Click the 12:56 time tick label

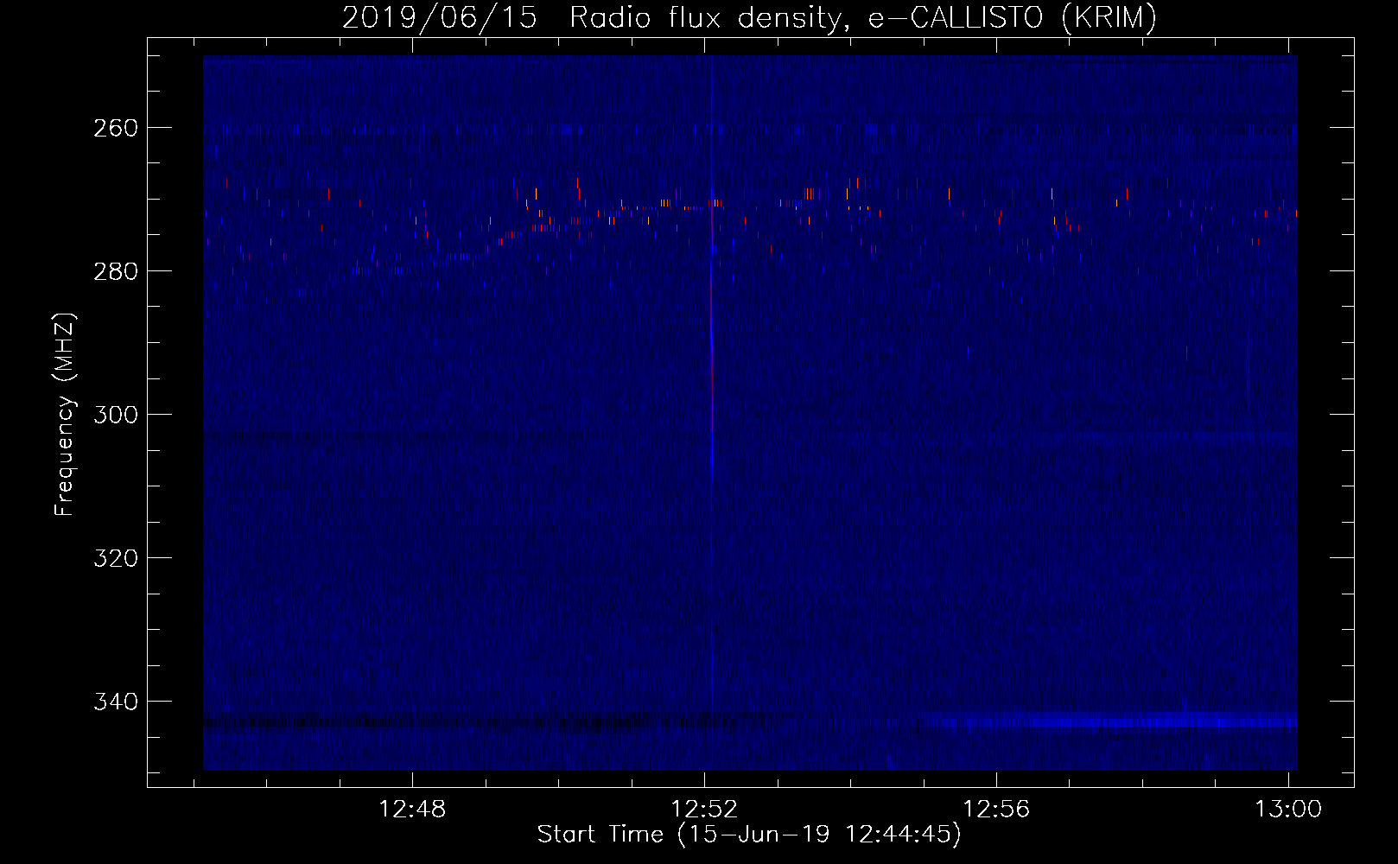[x=997, y=810]
